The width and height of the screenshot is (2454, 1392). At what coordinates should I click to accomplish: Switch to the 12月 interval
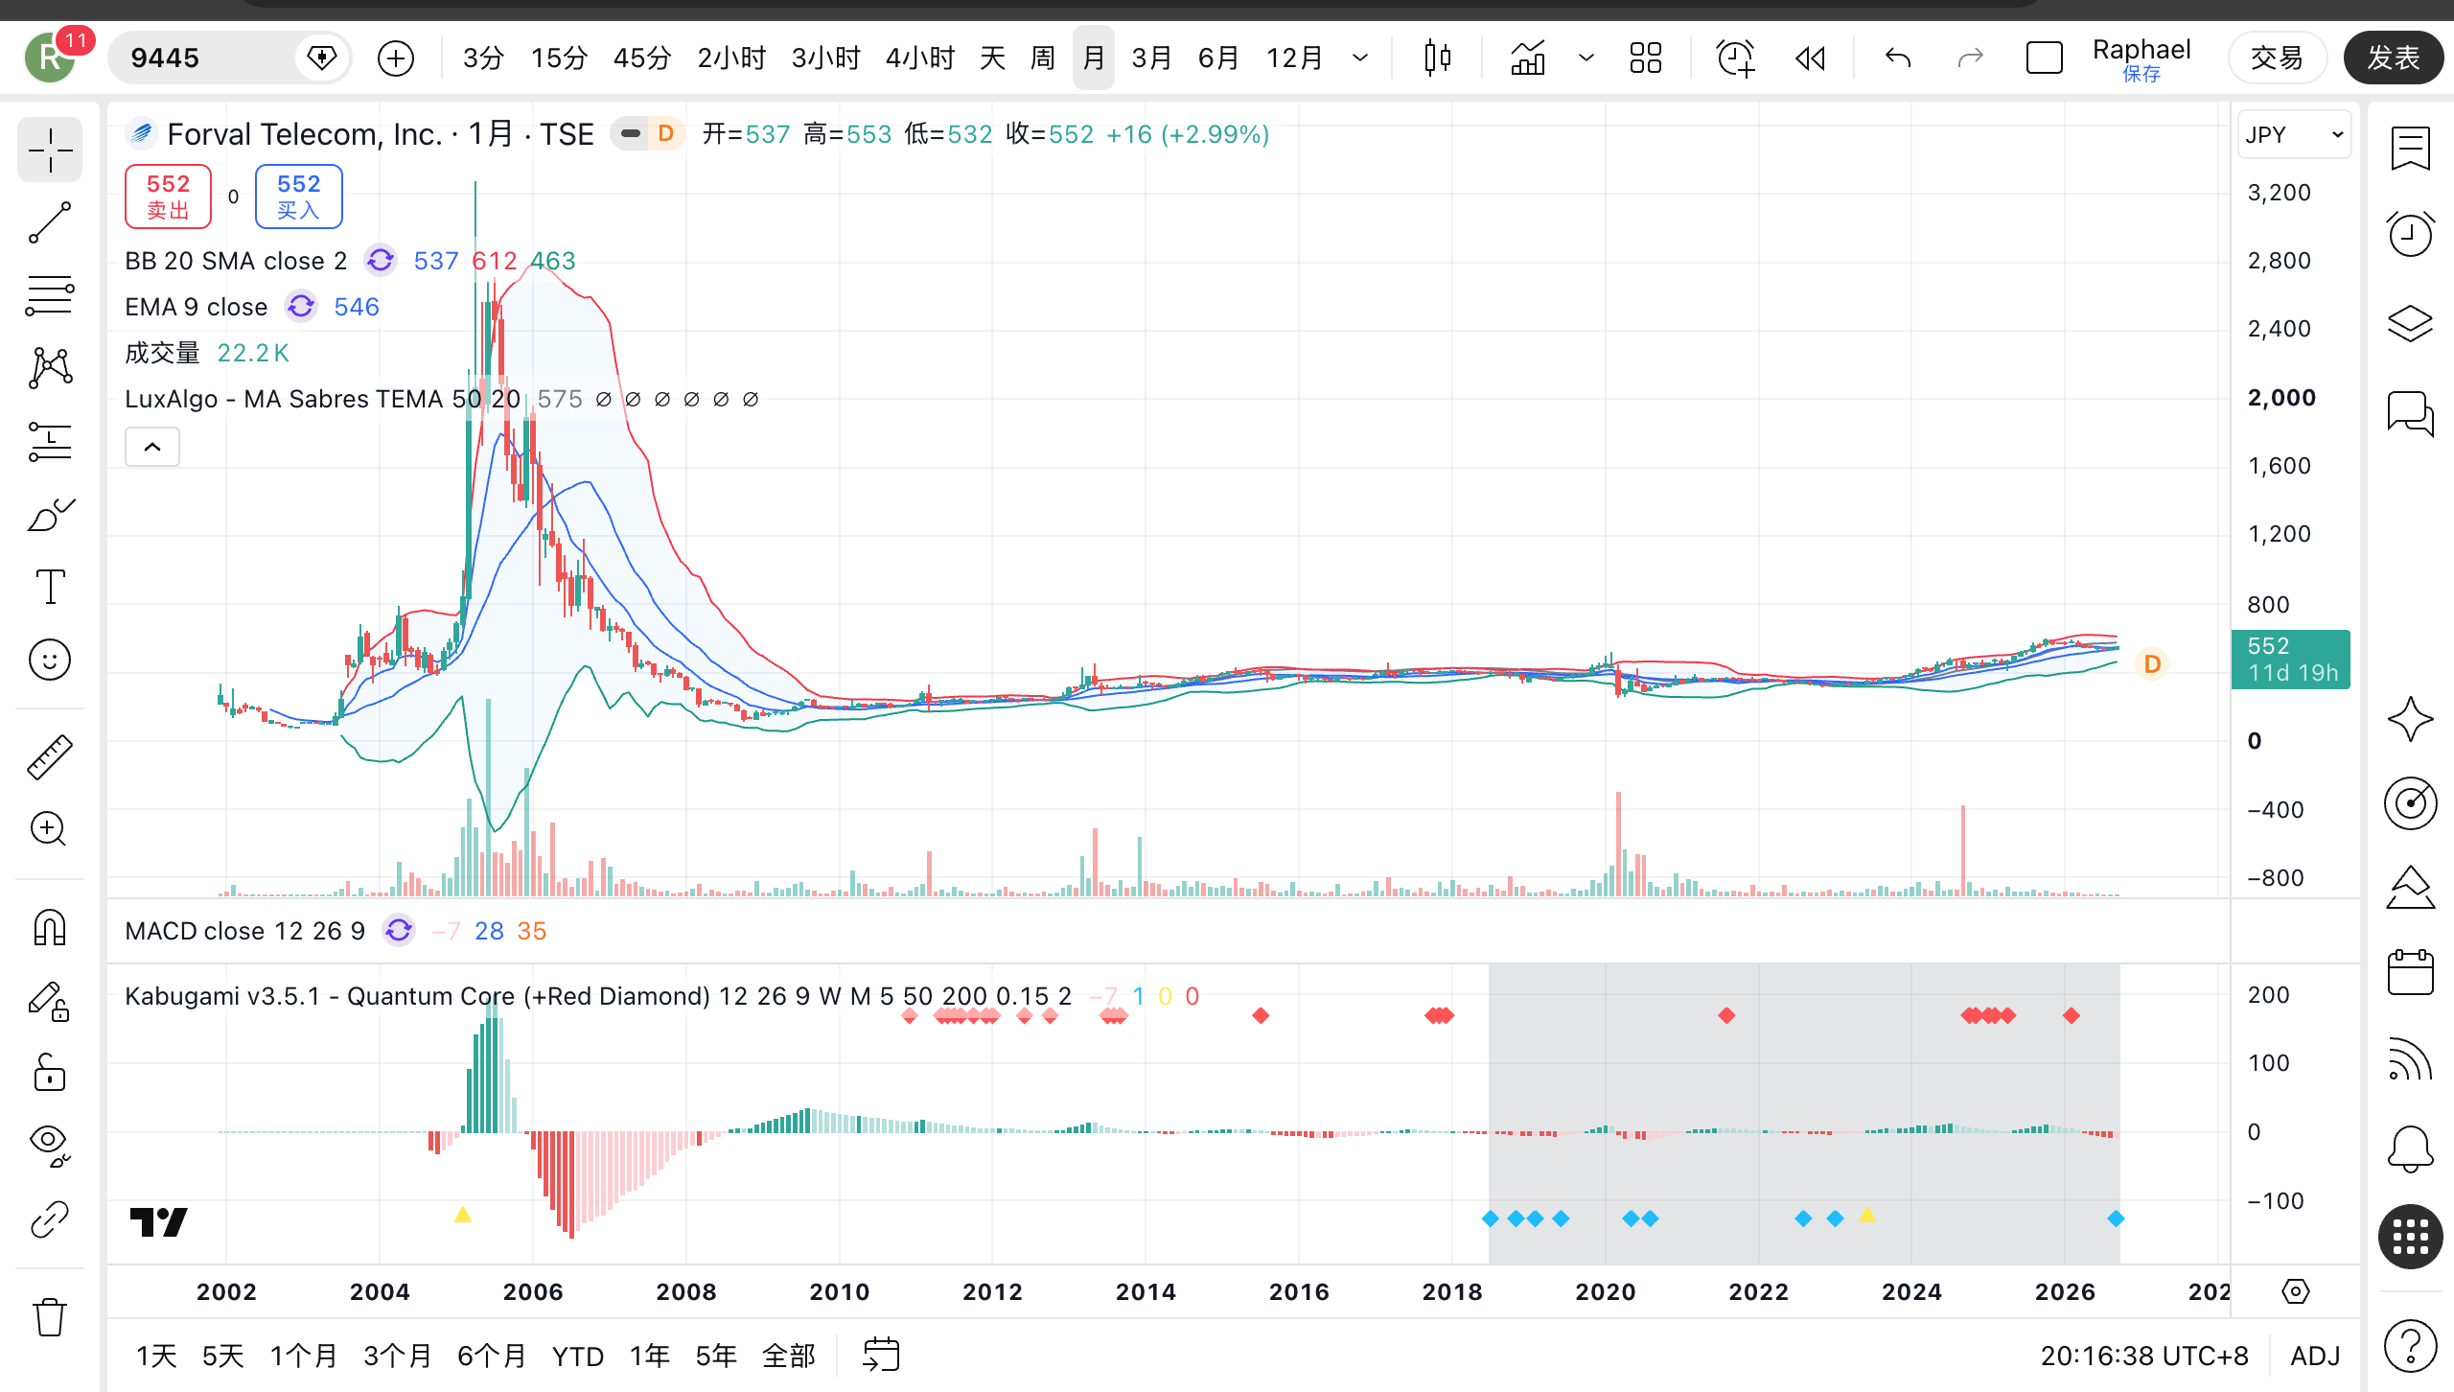tap(1294, 58)
